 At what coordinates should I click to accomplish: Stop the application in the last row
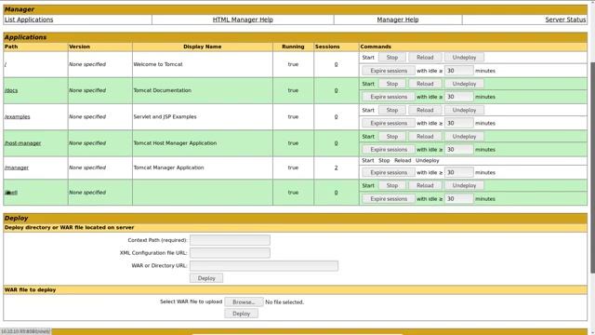[x=392, y=185]
